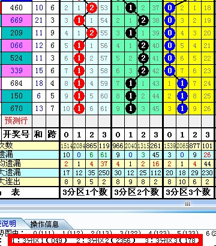Click the 3分区1个数 column group header
Screen dimensions: 216x246
pyautogui.click(x=85, y=193)
